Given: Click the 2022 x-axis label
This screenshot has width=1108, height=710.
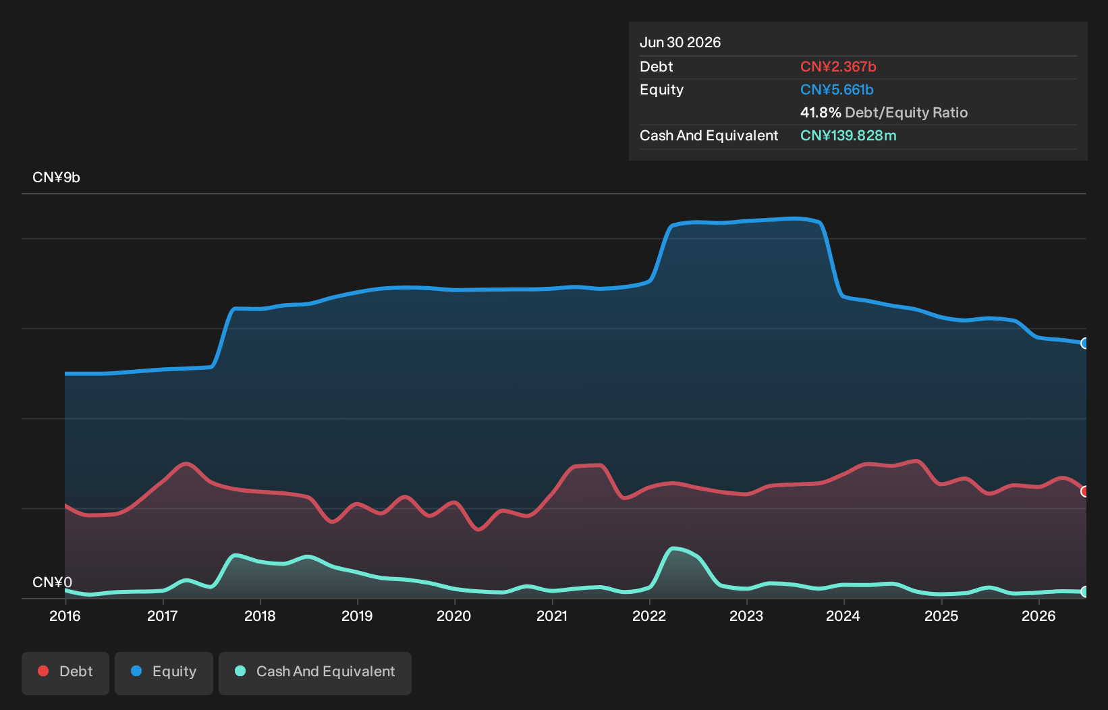Looking at the screenshot, I should (x=649, y=616).
